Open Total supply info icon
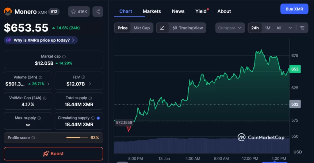The width and height of the screenshot is (314, 163). (x=90, y=98)
